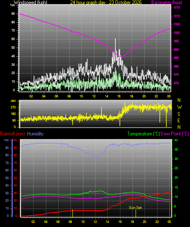190x227 pixels.
Task: Click the "24 hour graph day : 23 October 2026" title
Action: (x=106, y=2)
